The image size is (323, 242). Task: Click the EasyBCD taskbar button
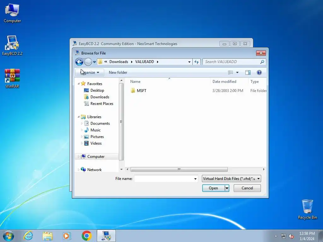tap(106, 236)
